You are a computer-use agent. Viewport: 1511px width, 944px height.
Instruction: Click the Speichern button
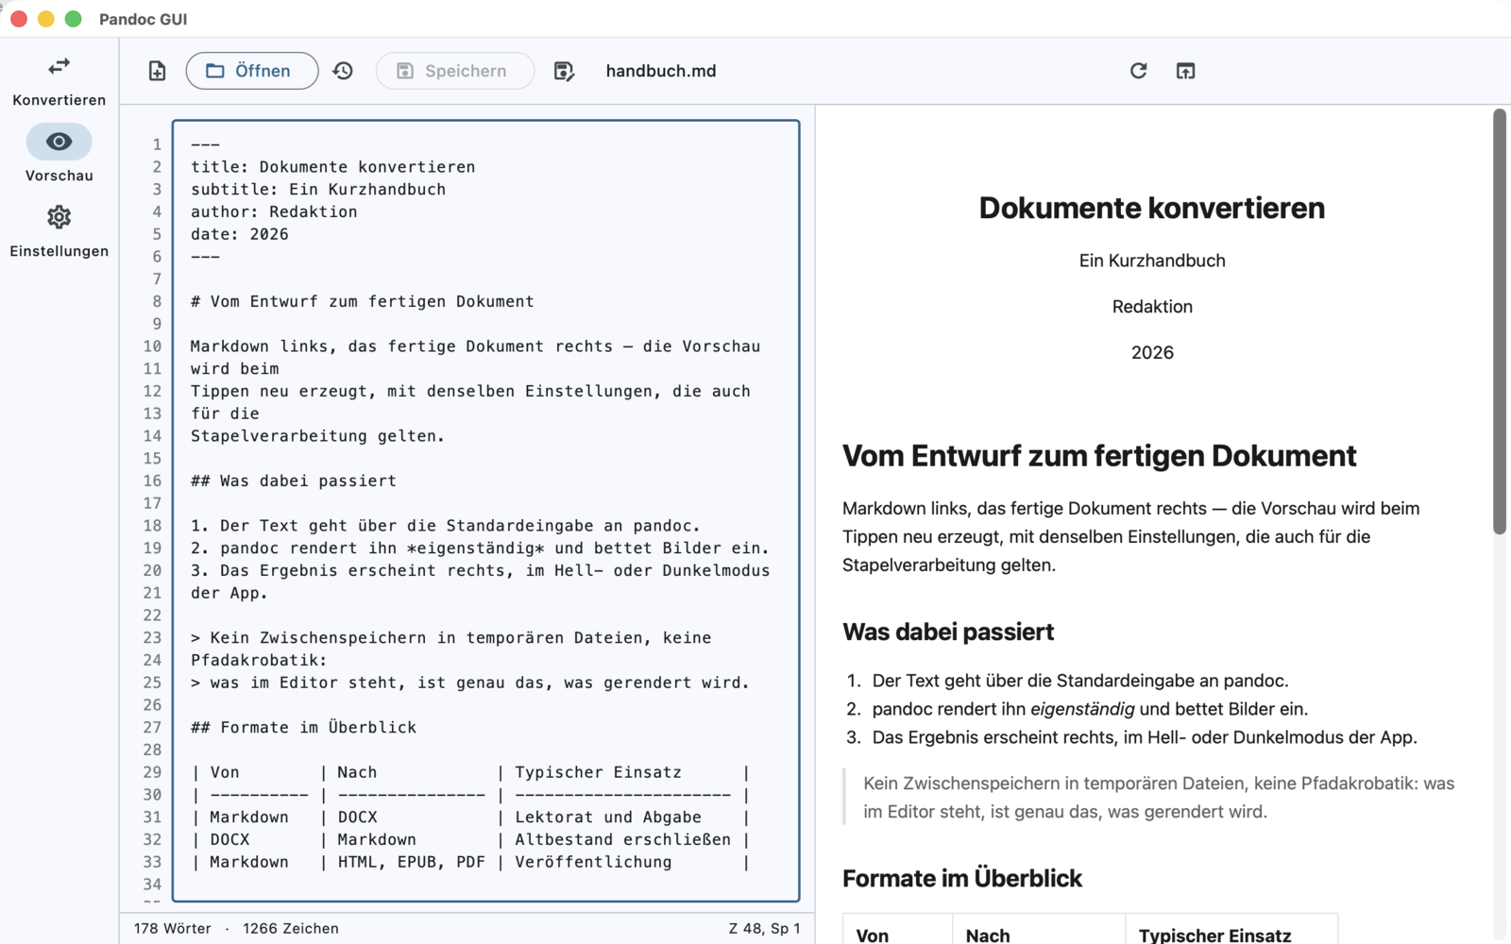click(455, 71)
